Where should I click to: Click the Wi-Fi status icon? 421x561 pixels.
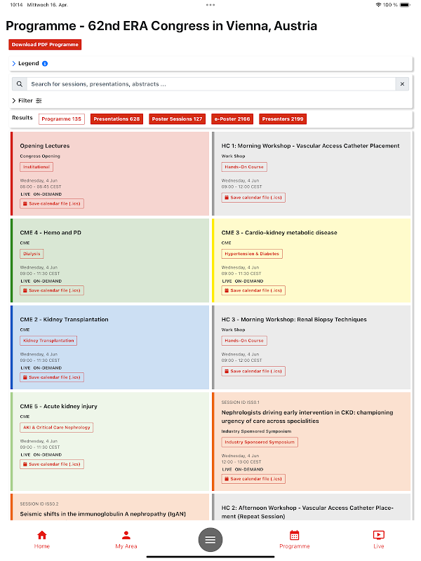pyautogui.click(x=378, y=5)
